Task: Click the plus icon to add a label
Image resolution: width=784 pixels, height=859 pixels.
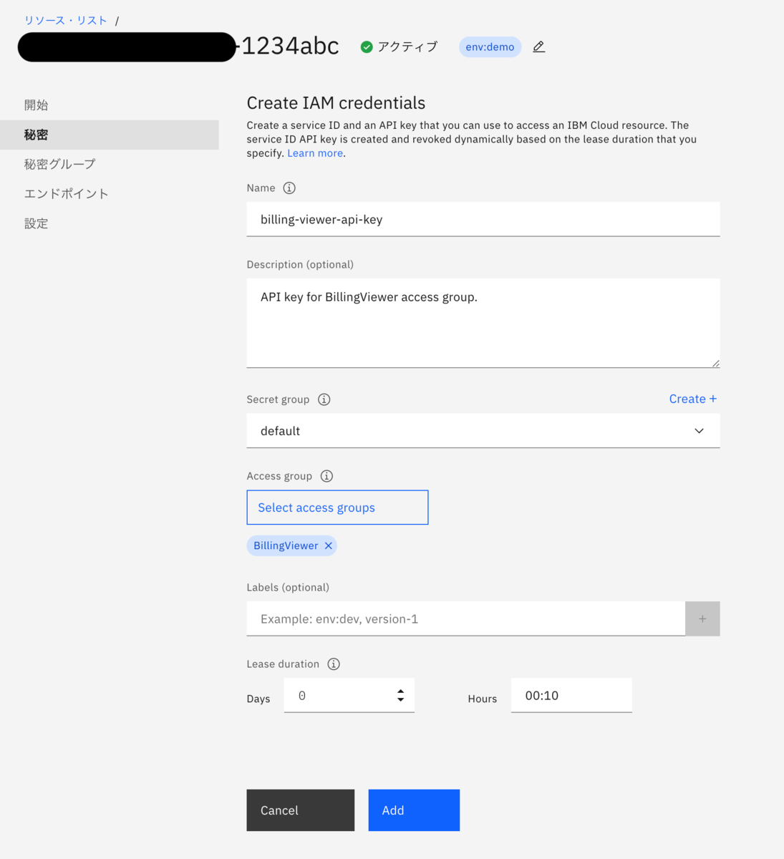Action: tap(702, 618)
